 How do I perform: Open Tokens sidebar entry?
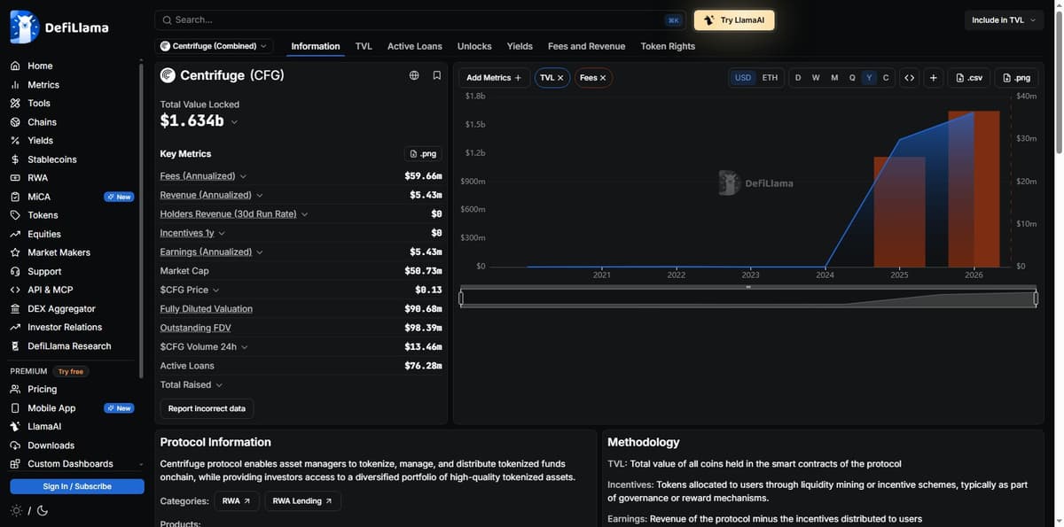pos(43,215)
